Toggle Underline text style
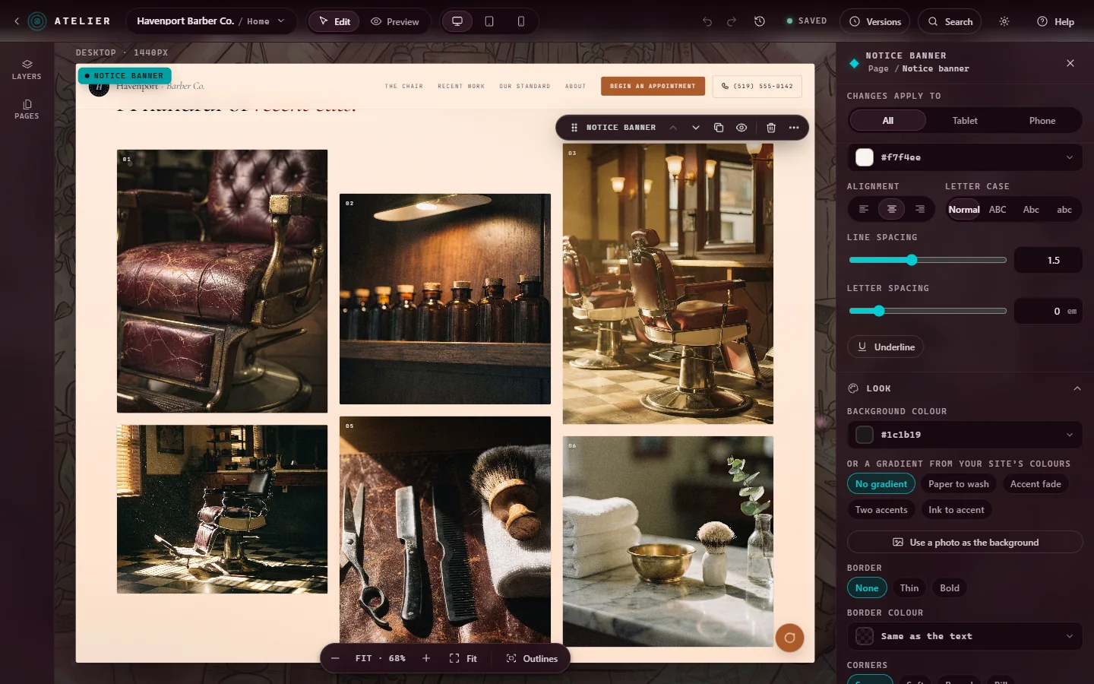 [886, 347]
